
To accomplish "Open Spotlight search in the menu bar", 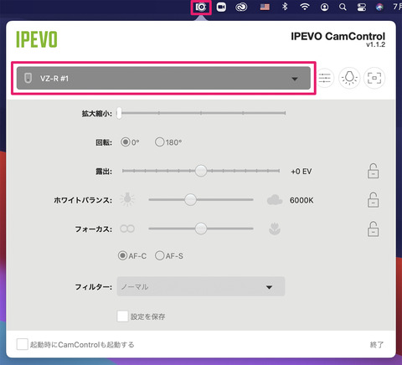I will [343, 8].
